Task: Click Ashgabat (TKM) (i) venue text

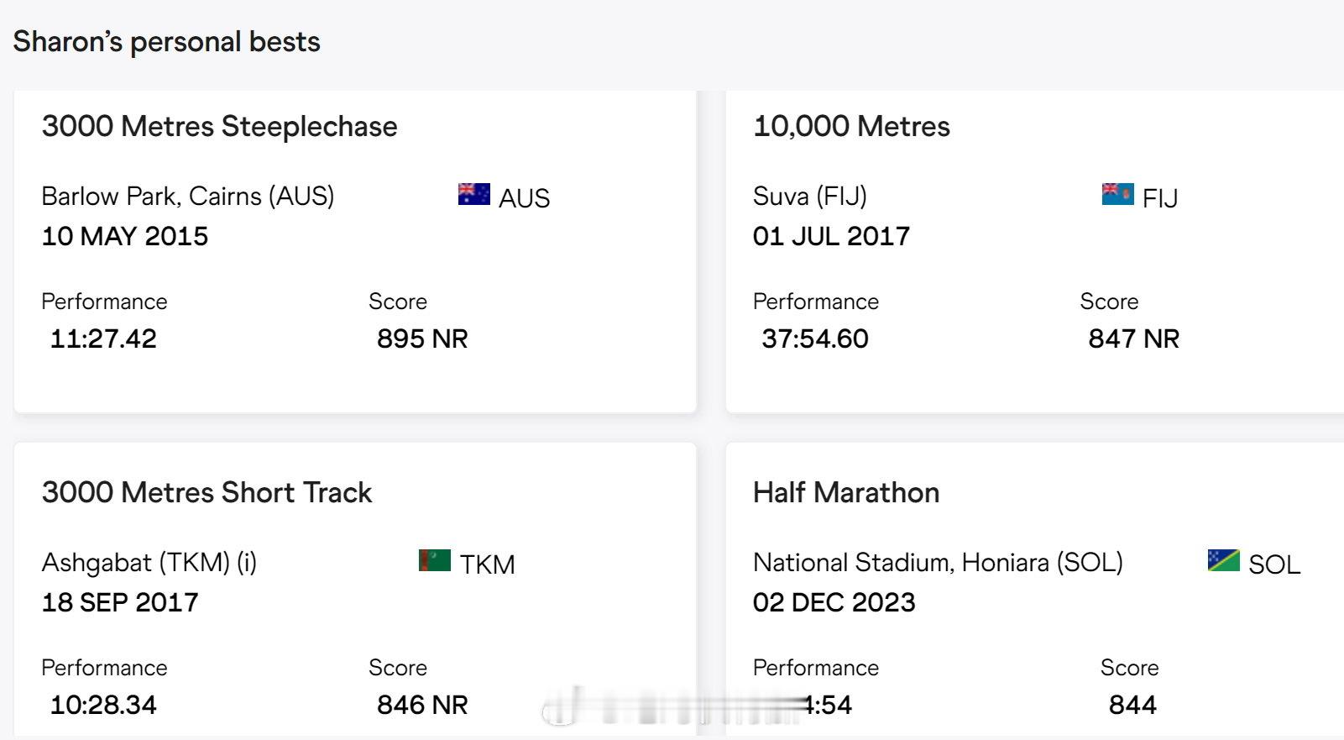Action: point(149,562)
